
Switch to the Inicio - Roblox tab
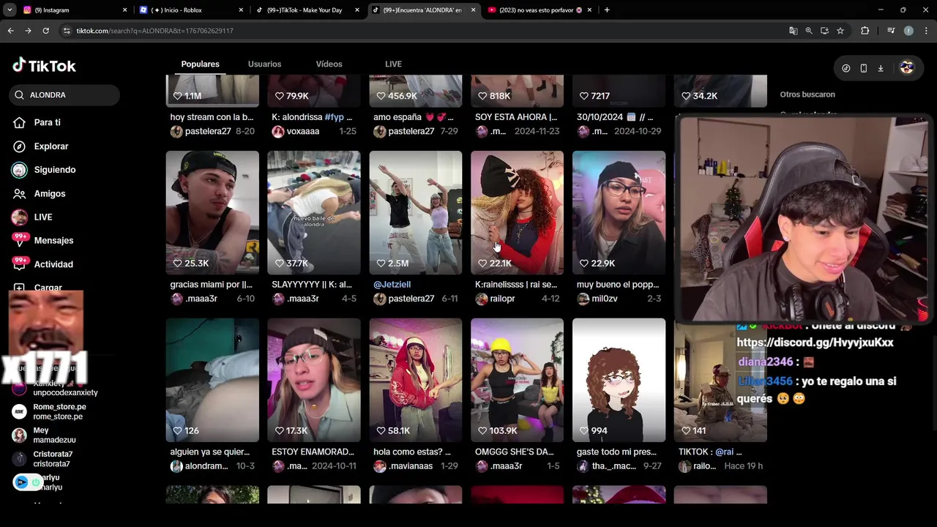190,10
